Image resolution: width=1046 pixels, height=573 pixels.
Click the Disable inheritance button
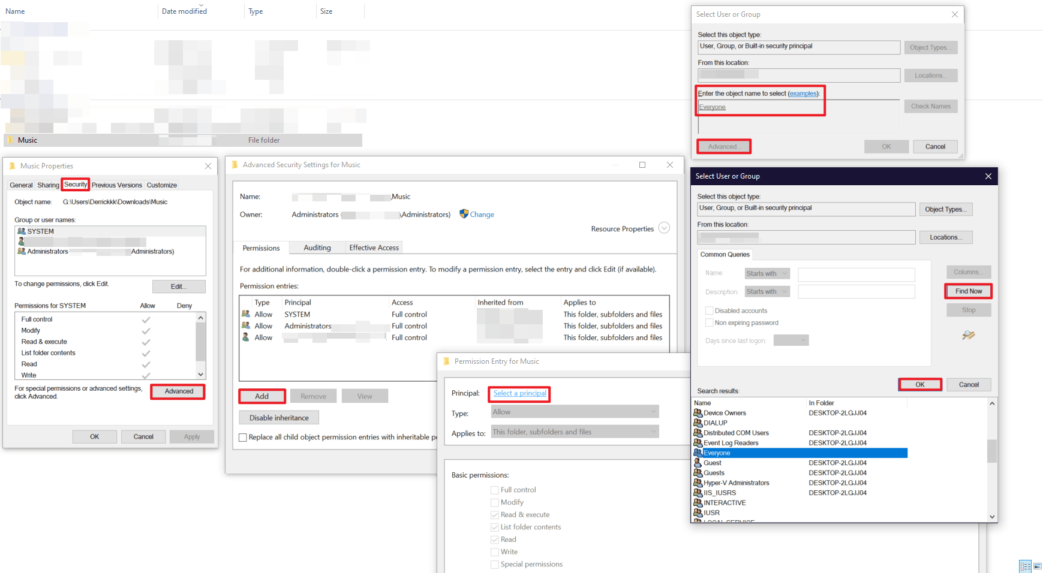[279, 418]
